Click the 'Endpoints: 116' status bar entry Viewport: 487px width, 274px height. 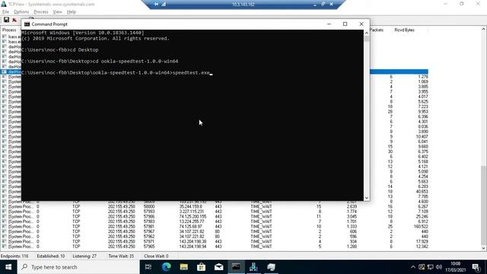click(x=14, y=256)
